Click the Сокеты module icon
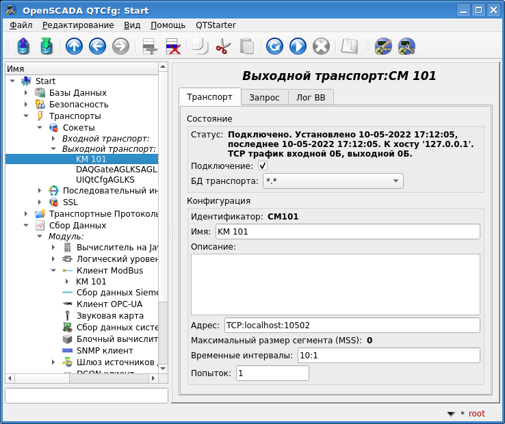The image size is (505, 424). coord(54,127)
